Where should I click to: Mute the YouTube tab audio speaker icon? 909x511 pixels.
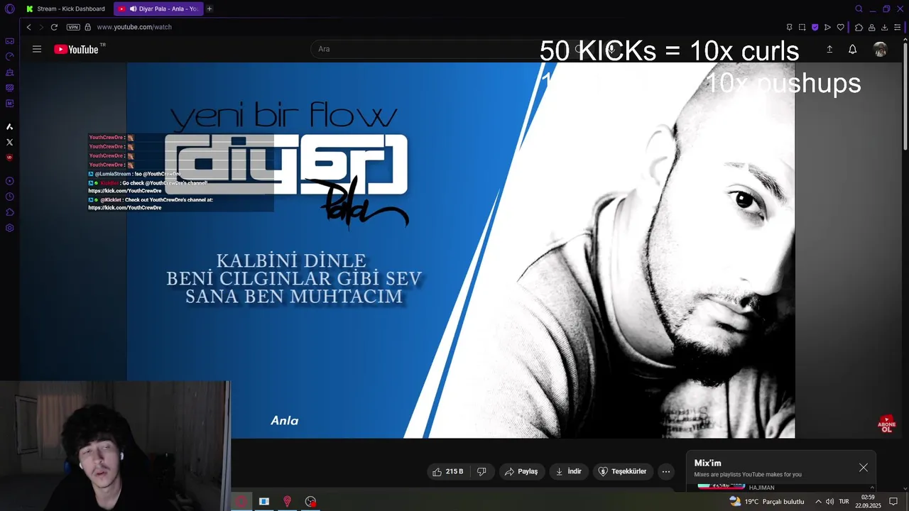tap(133, 9)
